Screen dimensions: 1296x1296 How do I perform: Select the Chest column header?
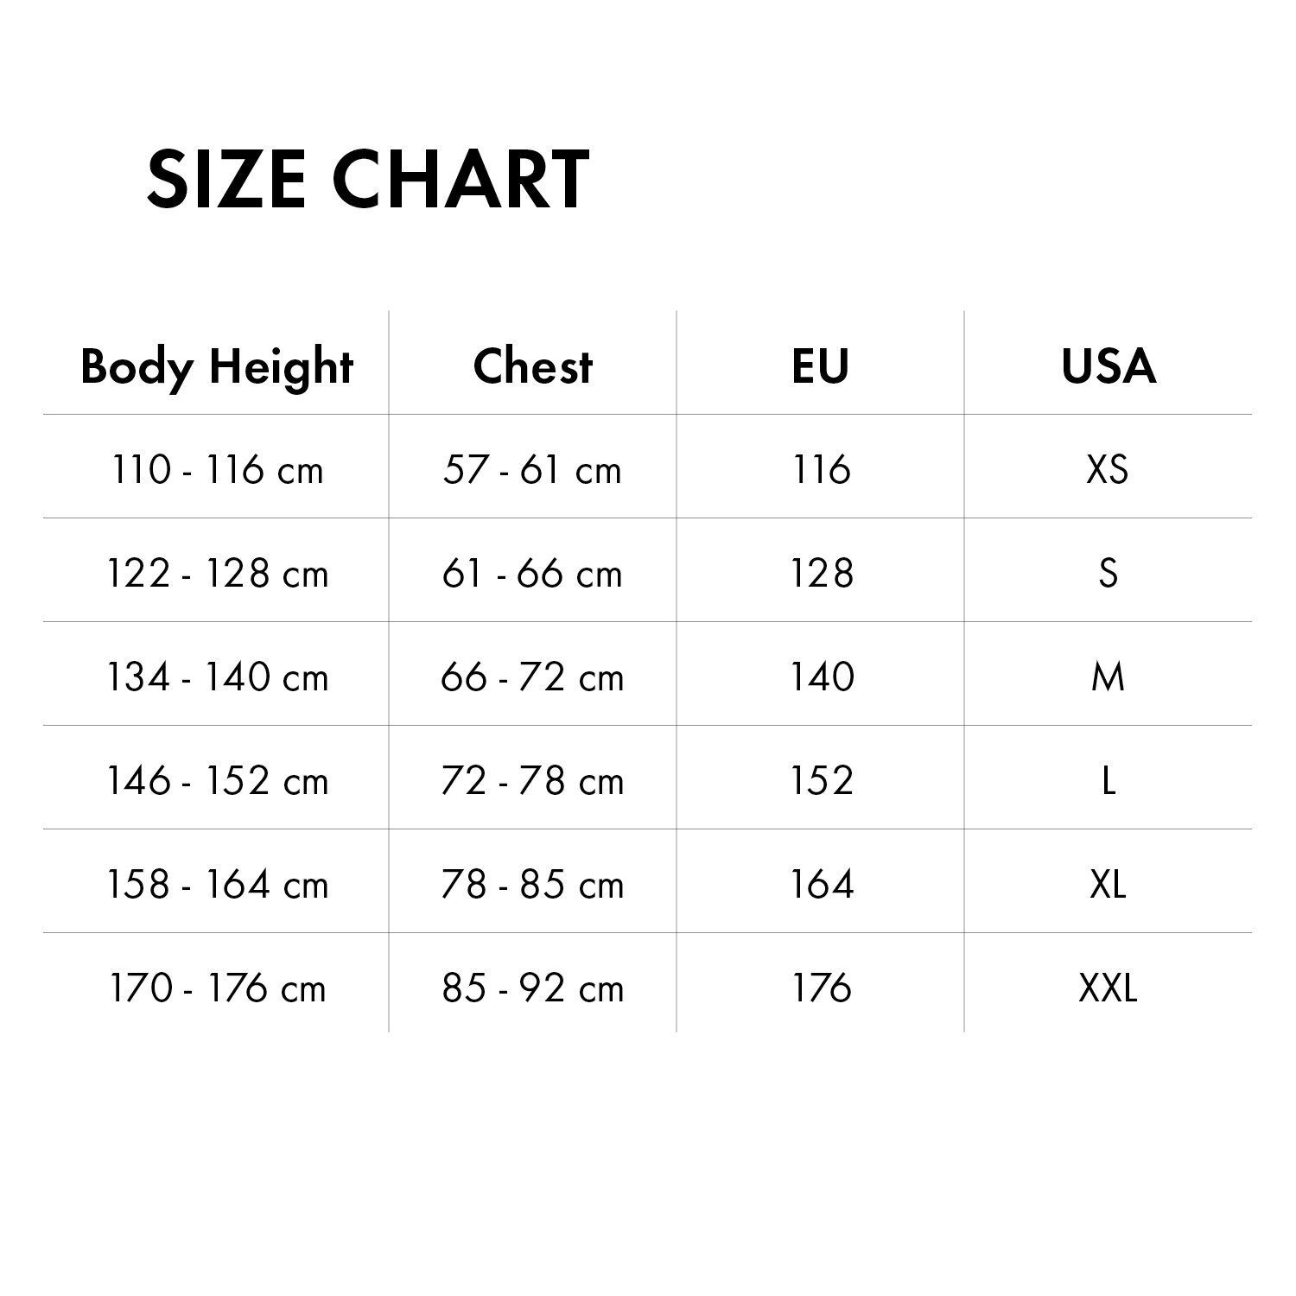coord(533,366)
